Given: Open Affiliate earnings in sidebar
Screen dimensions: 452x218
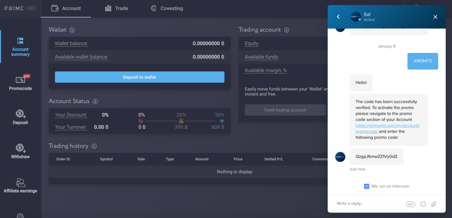Looking at the screenshot, I should coord(20,185).
